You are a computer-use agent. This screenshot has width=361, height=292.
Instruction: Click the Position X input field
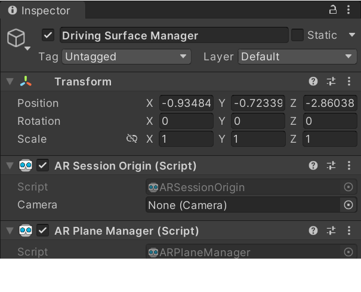186,103
